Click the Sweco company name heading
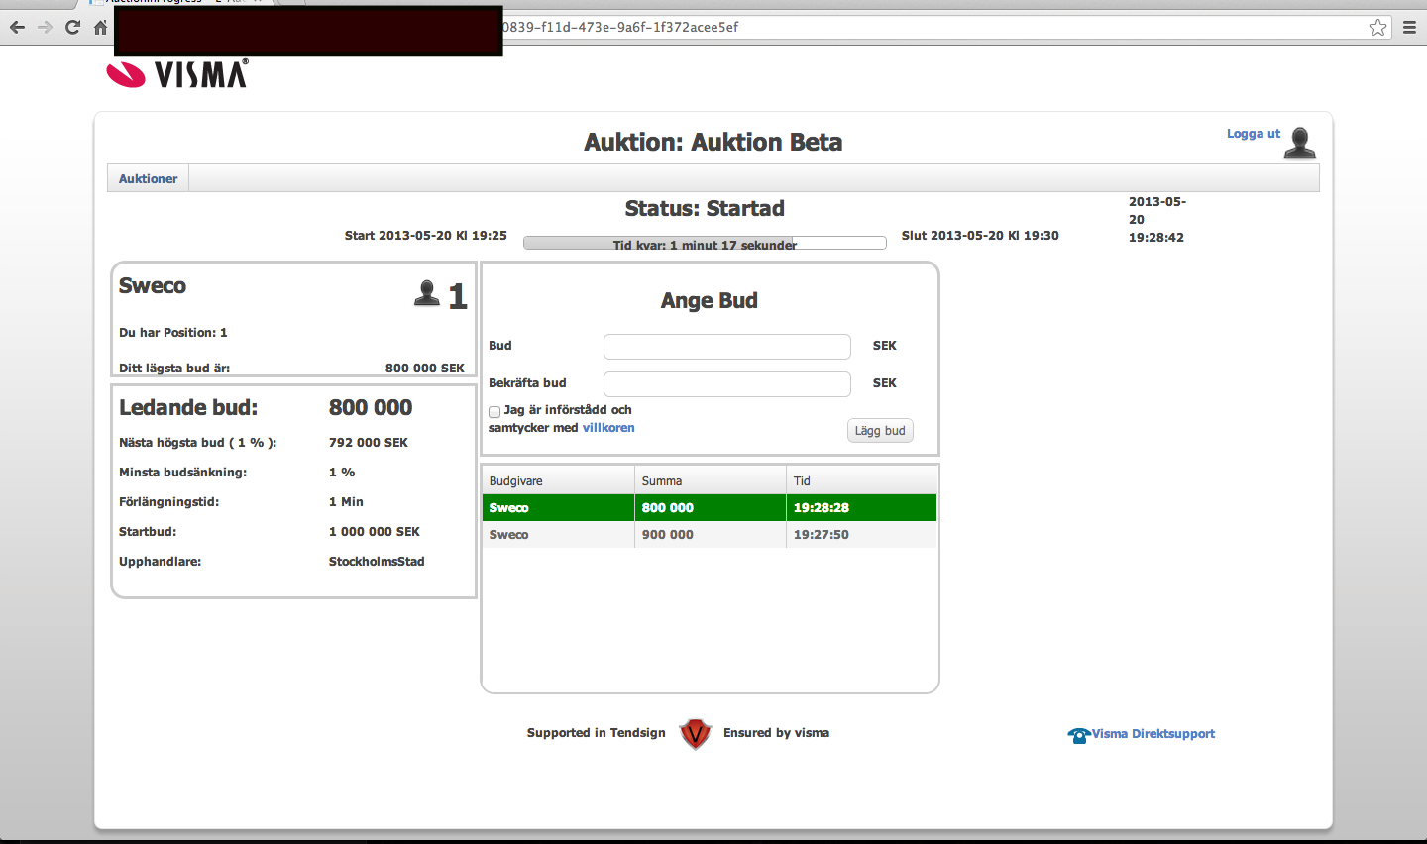Image resolution: width=1427 pixels, height=844 pixels. coord(153,285)
